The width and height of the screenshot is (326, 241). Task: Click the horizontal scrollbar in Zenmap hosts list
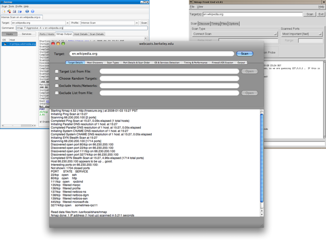pos(19,125)
